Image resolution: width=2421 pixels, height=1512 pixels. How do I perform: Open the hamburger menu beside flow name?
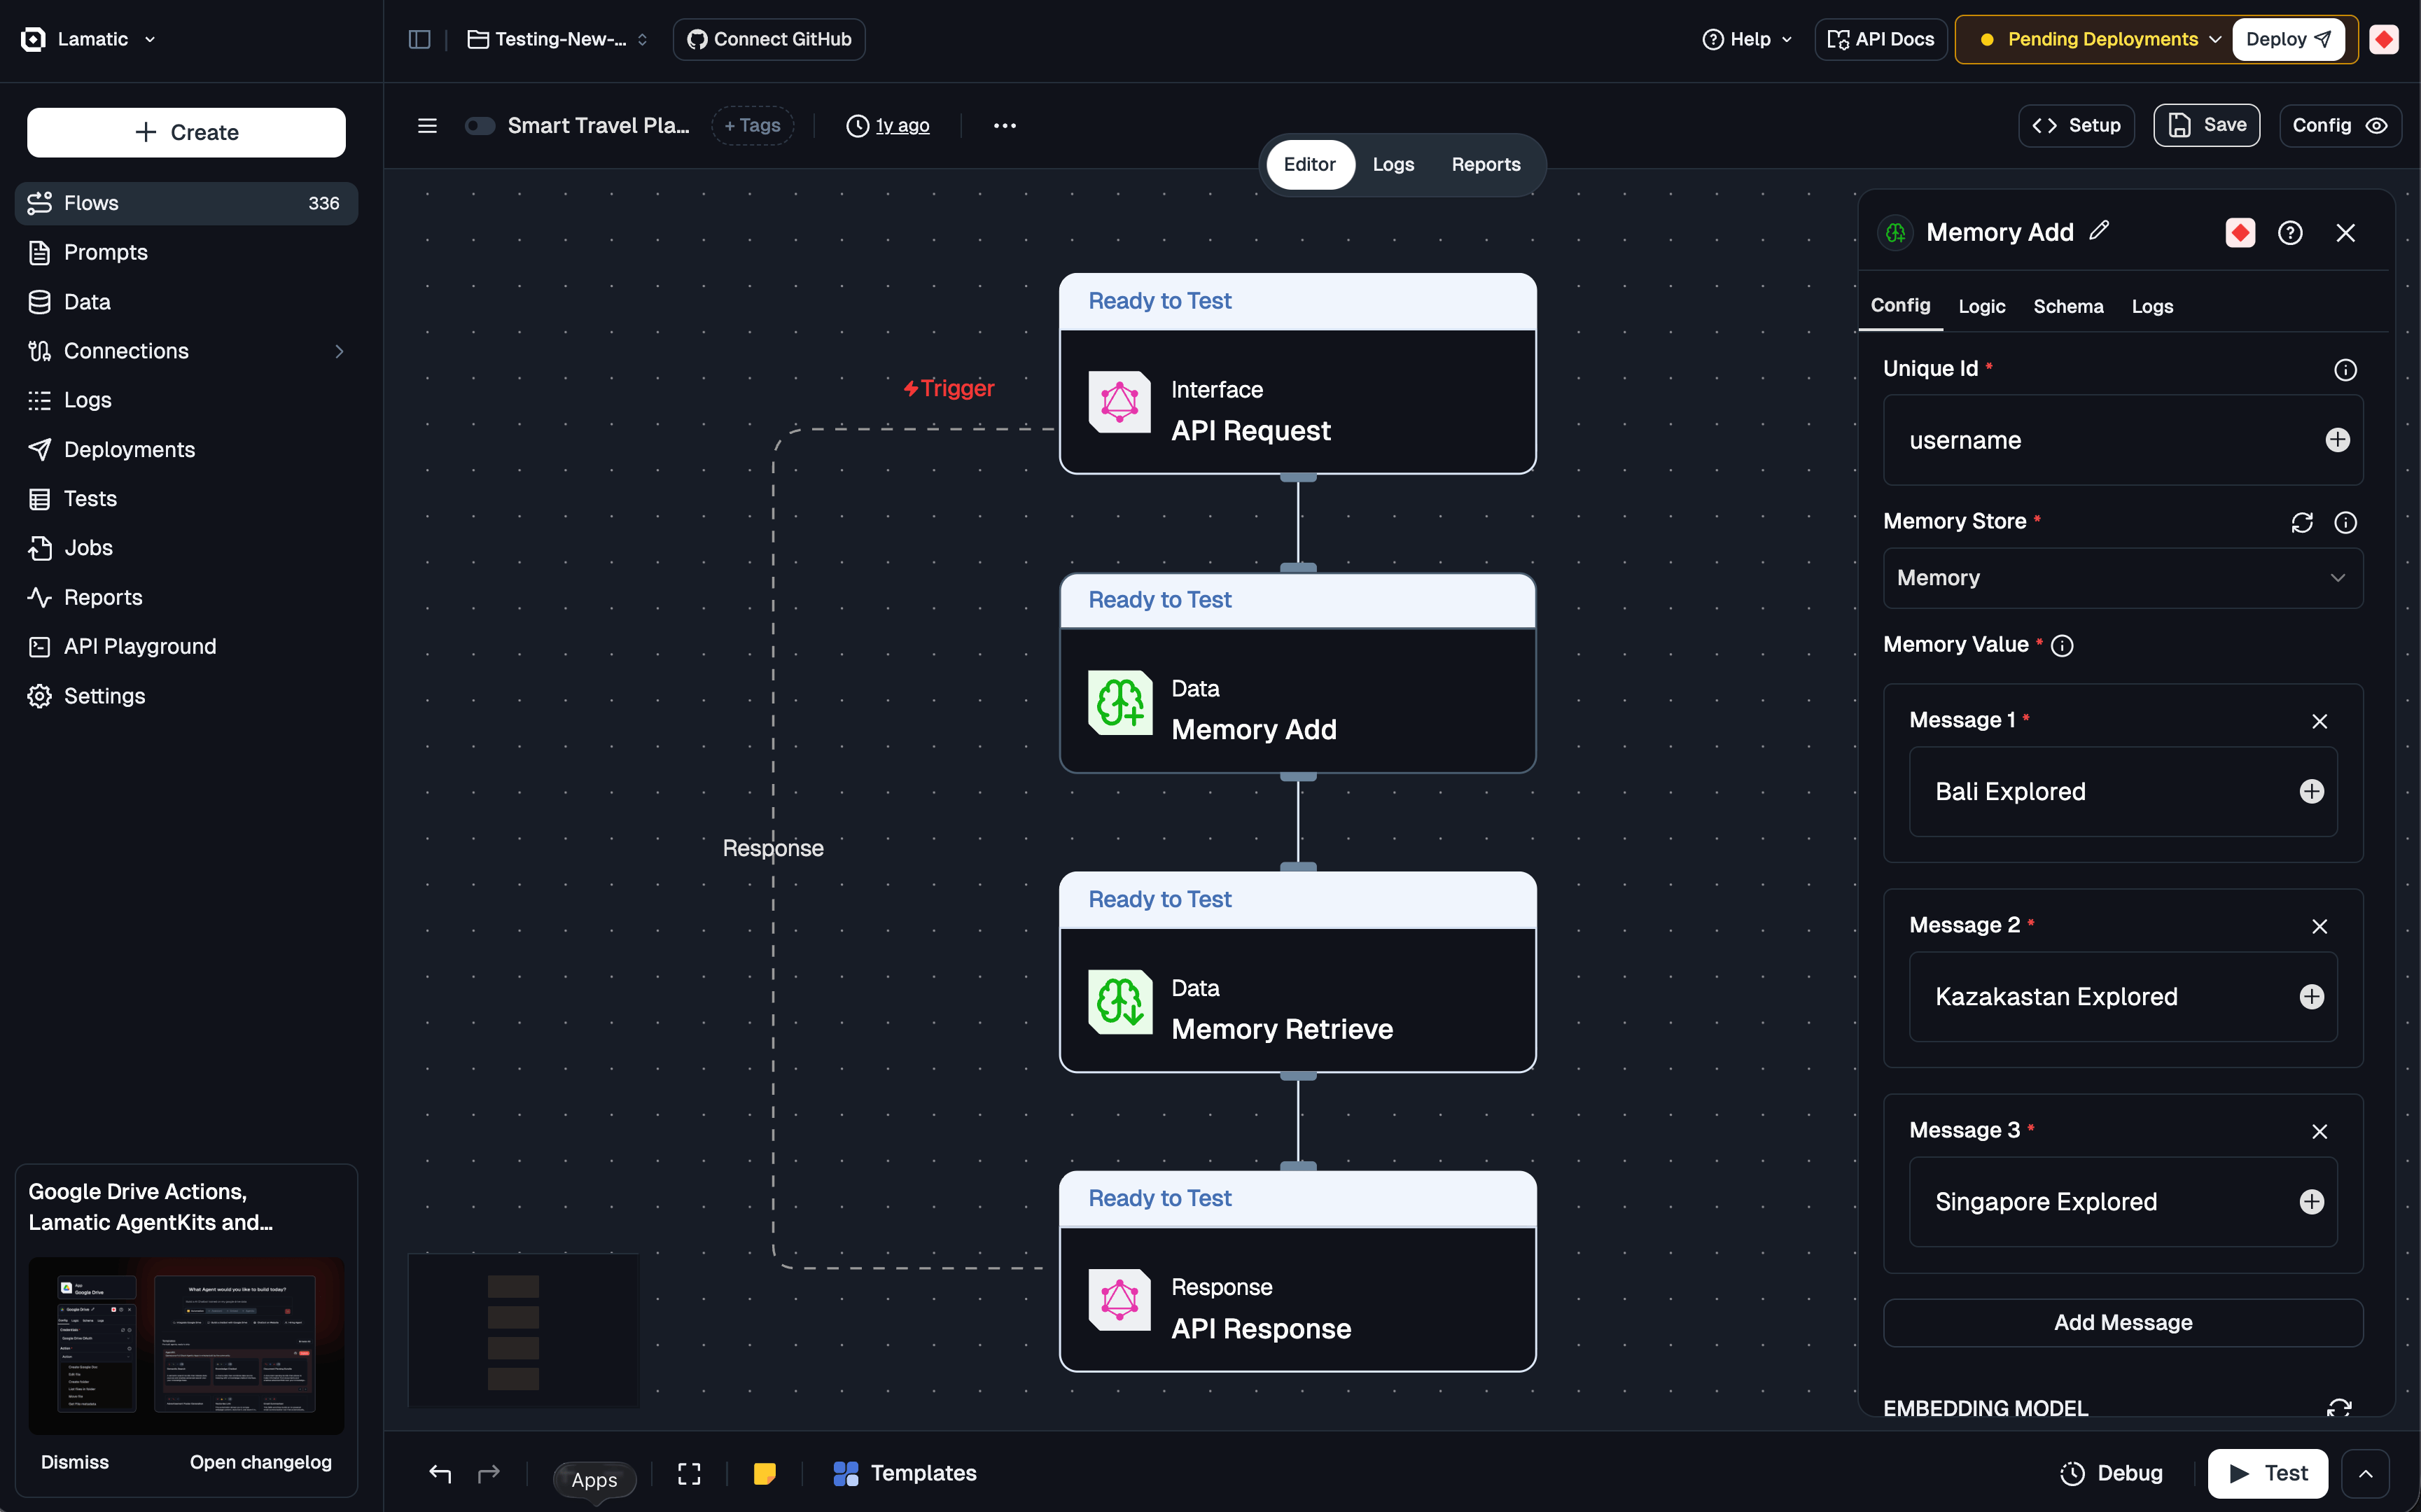click(427, 125)
